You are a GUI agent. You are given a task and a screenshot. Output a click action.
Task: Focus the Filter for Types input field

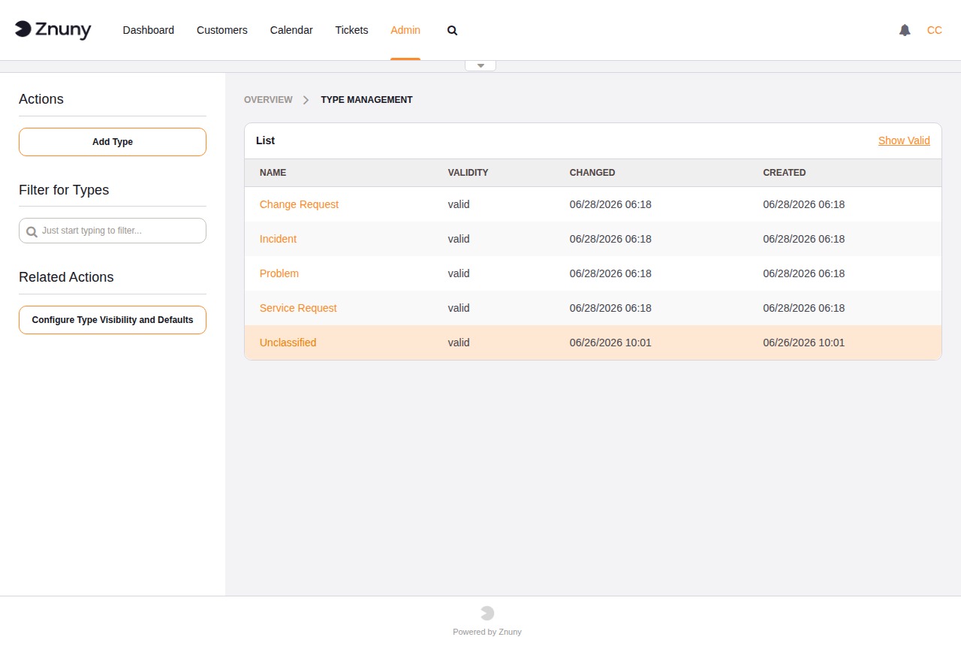click(x=113, y=231)
